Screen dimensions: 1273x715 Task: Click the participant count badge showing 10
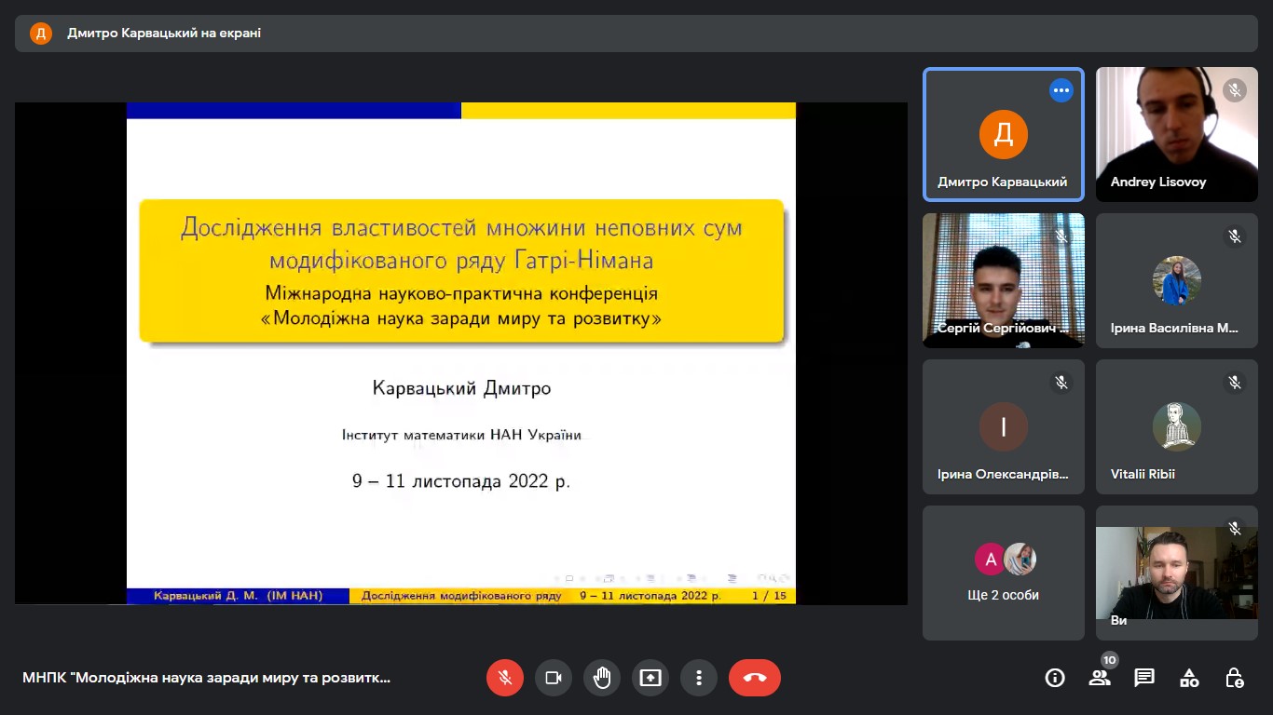pyautogui.click(x=1109, y=660)
